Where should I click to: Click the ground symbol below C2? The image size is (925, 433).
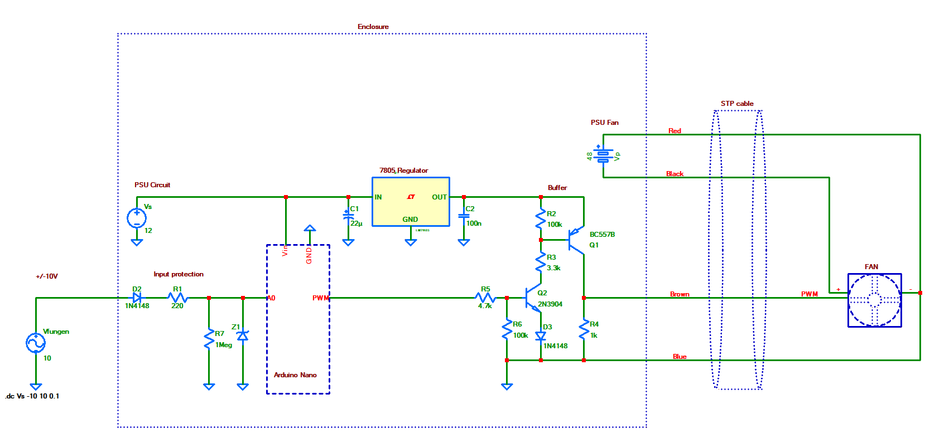[464, 242]
